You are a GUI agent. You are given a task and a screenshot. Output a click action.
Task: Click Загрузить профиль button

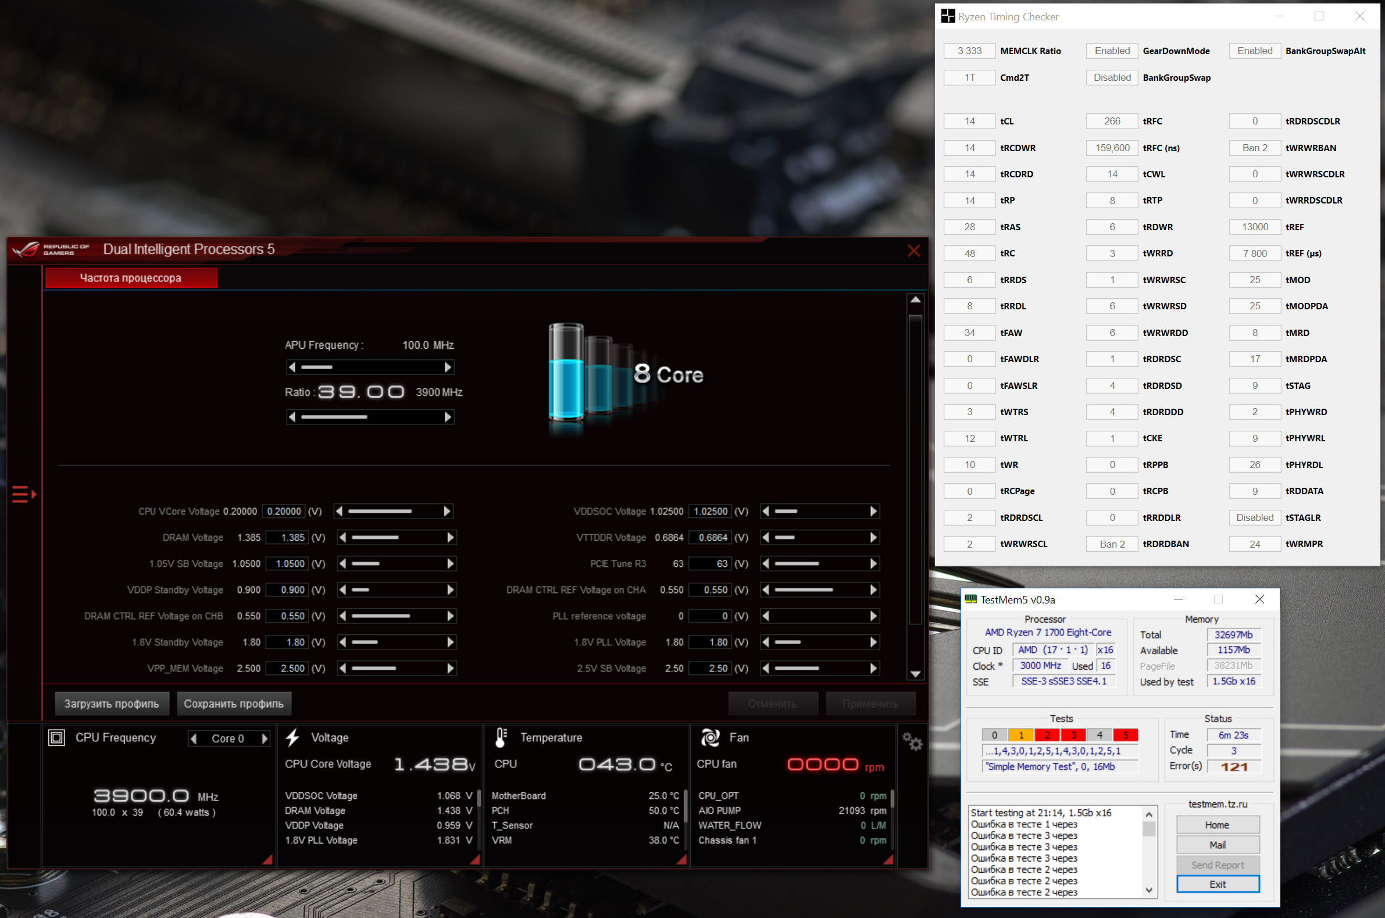point(111,703)
